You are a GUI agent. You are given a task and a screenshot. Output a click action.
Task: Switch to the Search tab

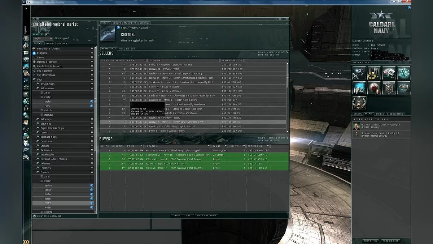click(x=49, y=43)
